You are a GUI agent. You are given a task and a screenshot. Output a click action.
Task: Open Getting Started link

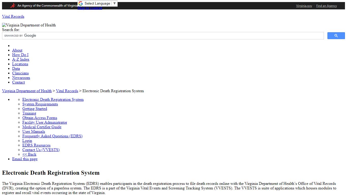[x=35, y=109]
